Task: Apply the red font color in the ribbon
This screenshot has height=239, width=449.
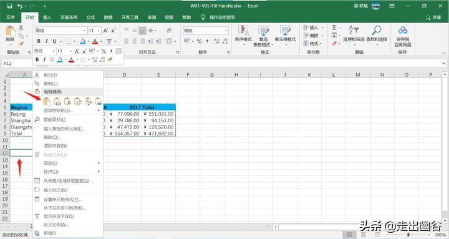Action: click(x=95, y=41)
